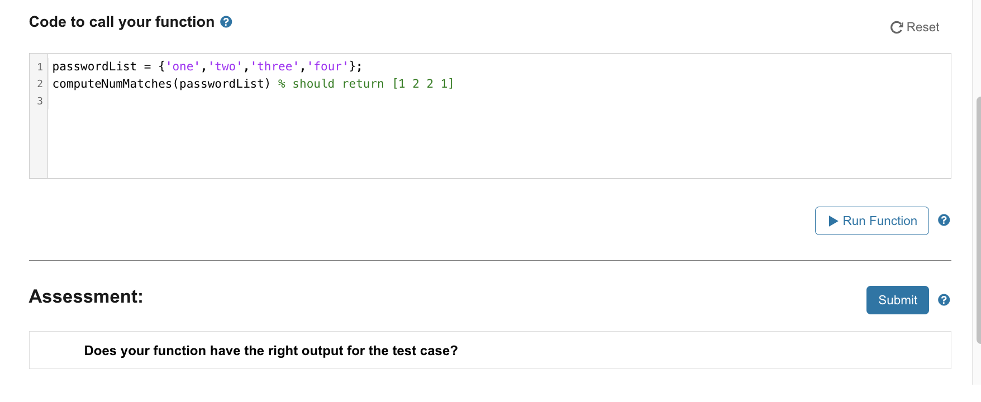Click the help icon next to Code to call your function
The image size is (981, 402).
click(x=226, y=21)
